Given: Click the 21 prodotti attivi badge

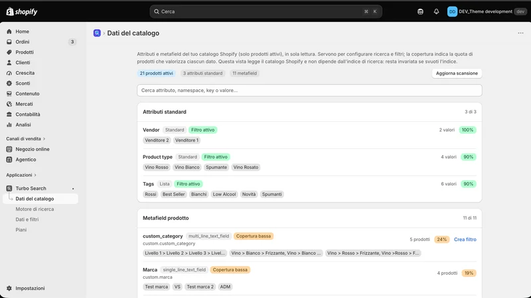Looking at the screenshot, I should pyautogui.click(x=156, y=74).
